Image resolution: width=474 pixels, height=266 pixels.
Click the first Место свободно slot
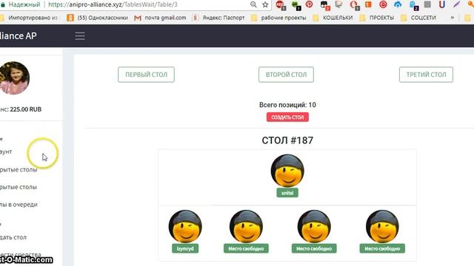[x=246, y=248]
